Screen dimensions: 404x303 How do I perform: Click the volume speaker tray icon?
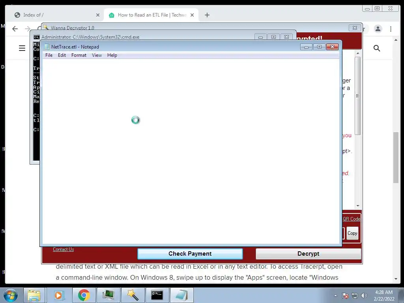pos(364,296)
